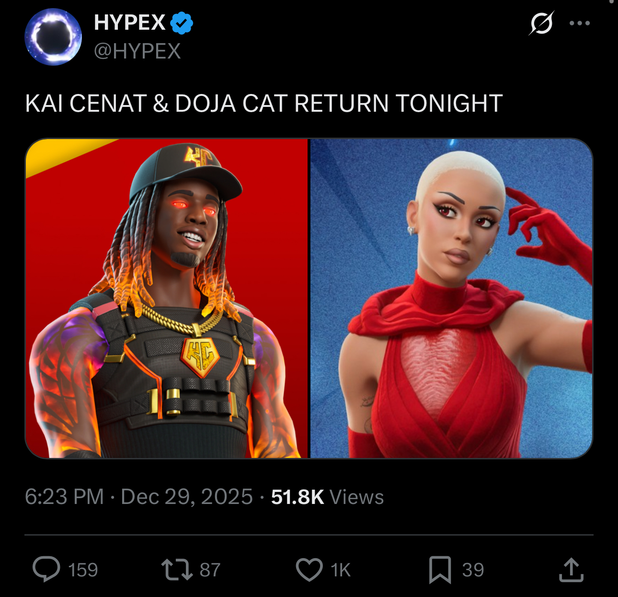View the 39 bookmarks count
Image resolution: width=618 pixels, height=597 pixels.
(473, 570)
